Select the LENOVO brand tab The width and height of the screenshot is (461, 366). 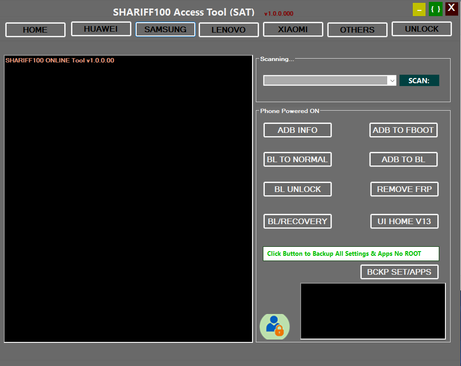pyautogui.click(x=228, y=29)
